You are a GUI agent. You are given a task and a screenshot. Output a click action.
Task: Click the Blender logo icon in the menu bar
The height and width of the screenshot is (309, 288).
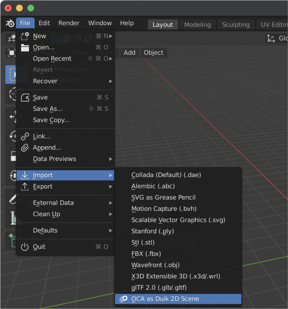10,23
